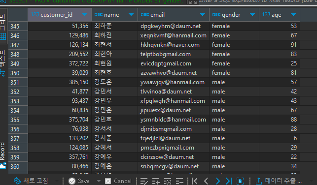Image resolution: width=317 pixels, height=185 pixels.
Task: Click the email cell xeqnkvmf@hanmail.com
Action: (x=174, y=35)
